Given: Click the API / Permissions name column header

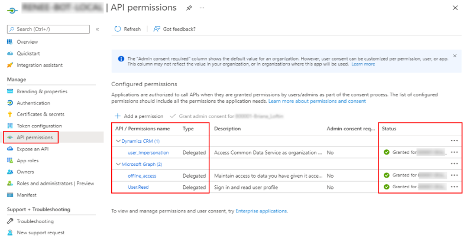Looking at the screenshot, I should pyautogui.click(x=143, y=129).
